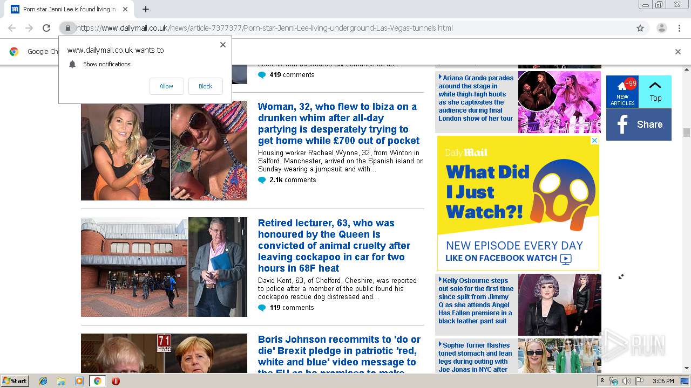This screenshot has width=691, height=388.
Task: Click the padlock site info icon
Action: point(67,28)
